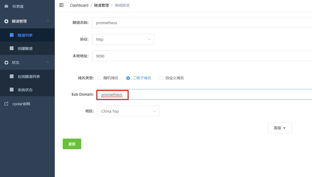Collapse the 隧道管理 section chevron

click(x=48, y=21)
